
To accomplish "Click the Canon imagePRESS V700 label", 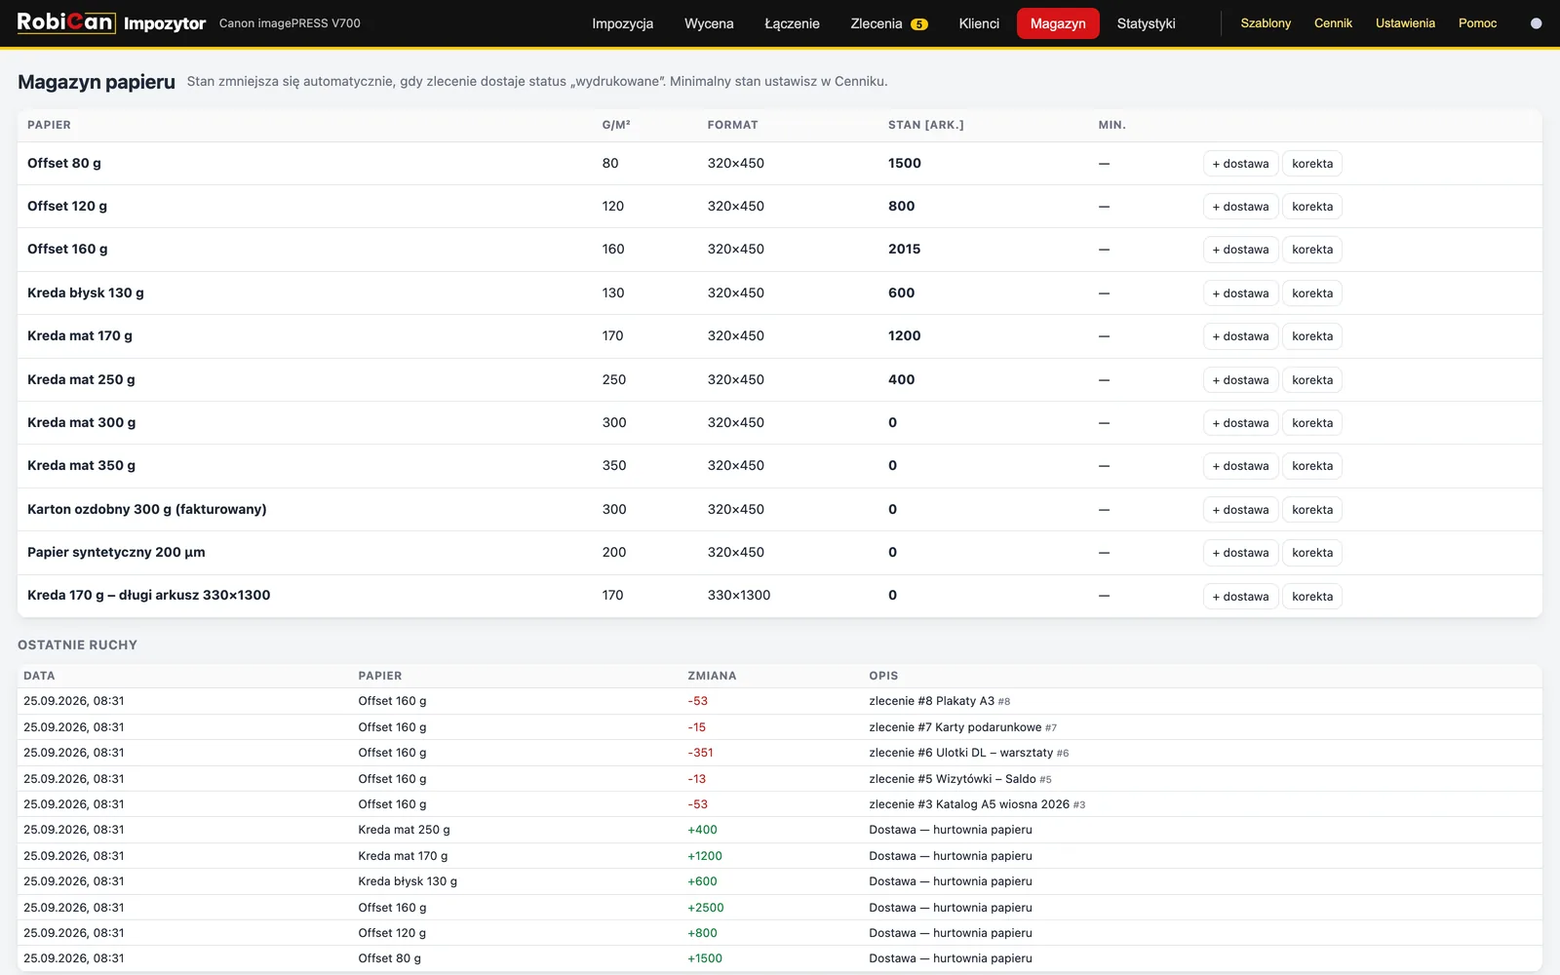I will pos(290,23).
